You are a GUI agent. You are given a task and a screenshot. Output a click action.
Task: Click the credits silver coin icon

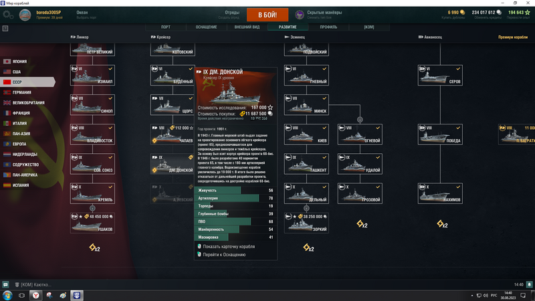click(x=499, y=12)
